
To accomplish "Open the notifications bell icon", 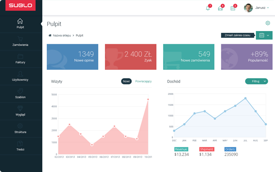I will point(208,8).
